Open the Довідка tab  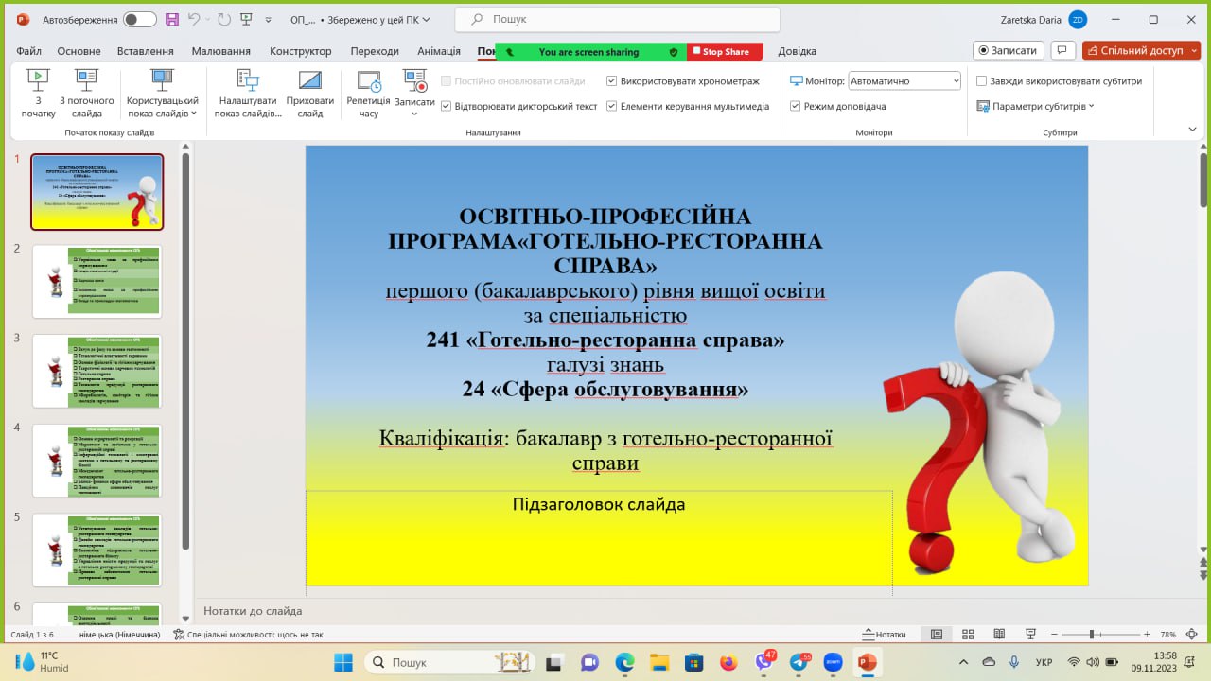click(x=797, y=51)
